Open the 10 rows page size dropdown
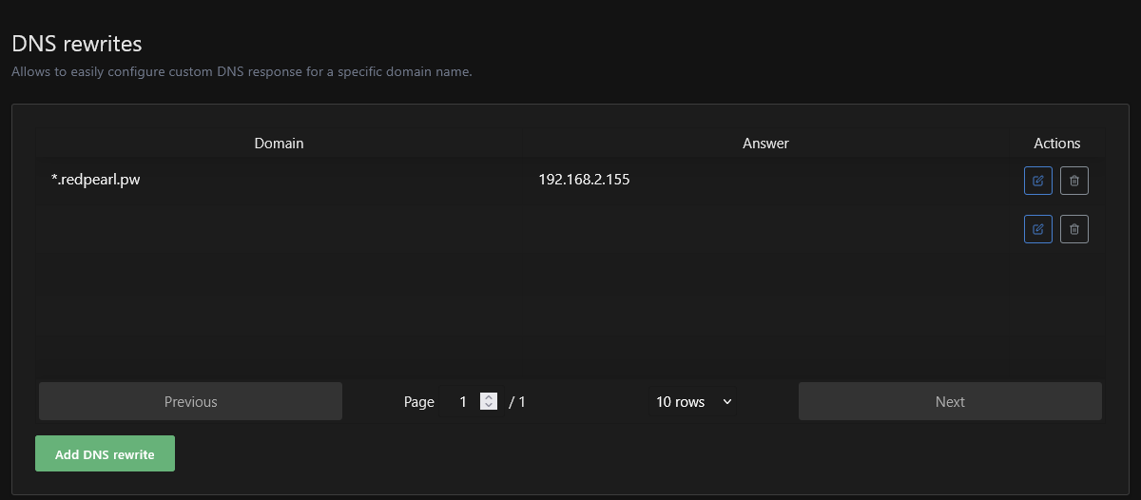1141x500 pixels. (692, 402)
